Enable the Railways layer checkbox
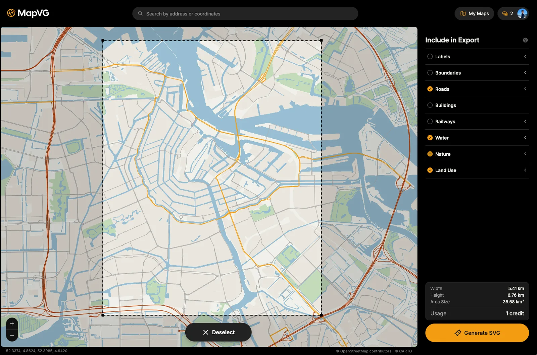The height and width of the screenshot is (355, 537). [430, 122]
